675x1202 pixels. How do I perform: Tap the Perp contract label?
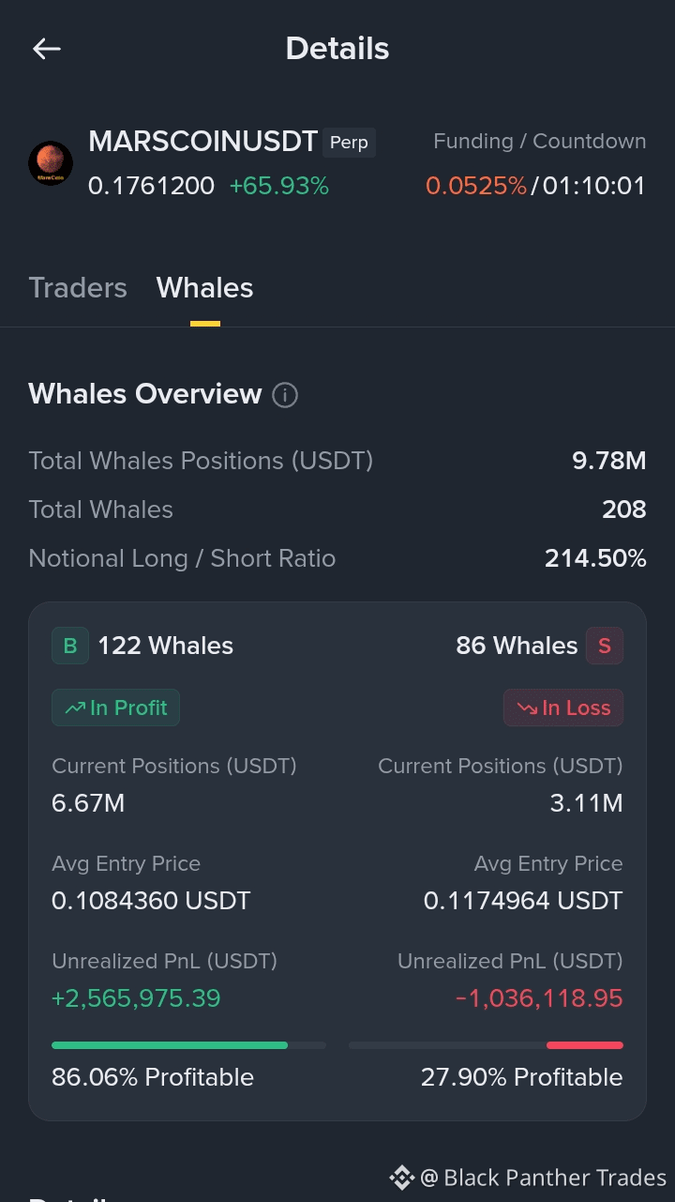(349, 143)
